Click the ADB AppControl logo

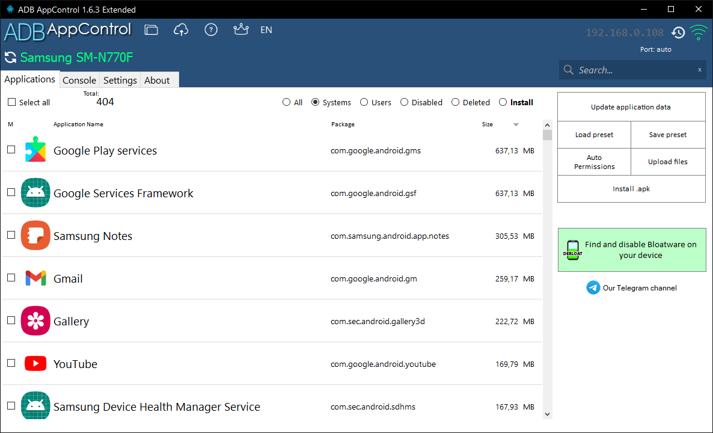pyautogui.click(x=68, y=31)
